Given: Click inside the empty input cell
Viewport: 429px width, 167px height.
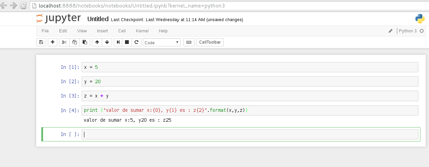Looking at the screenshot, I should point(249,134).
